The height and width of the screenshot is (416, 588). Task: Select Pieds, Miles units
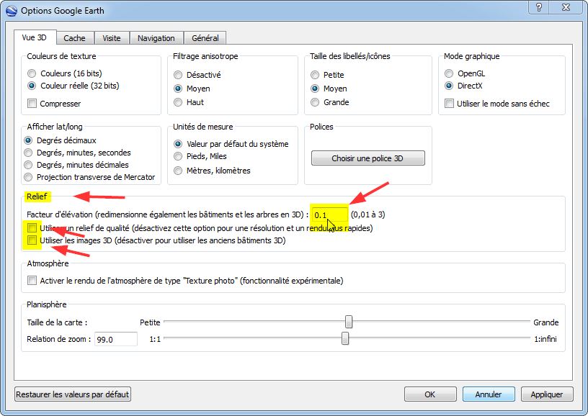point(200,156)
